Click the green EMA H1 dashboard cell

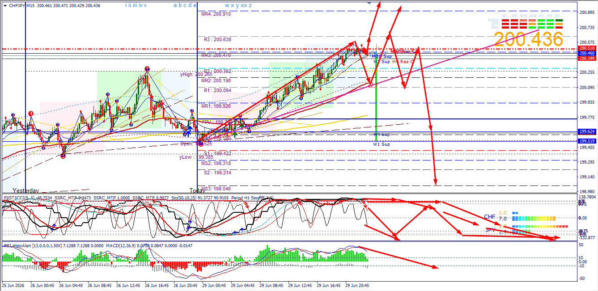[x=541, y=27]
